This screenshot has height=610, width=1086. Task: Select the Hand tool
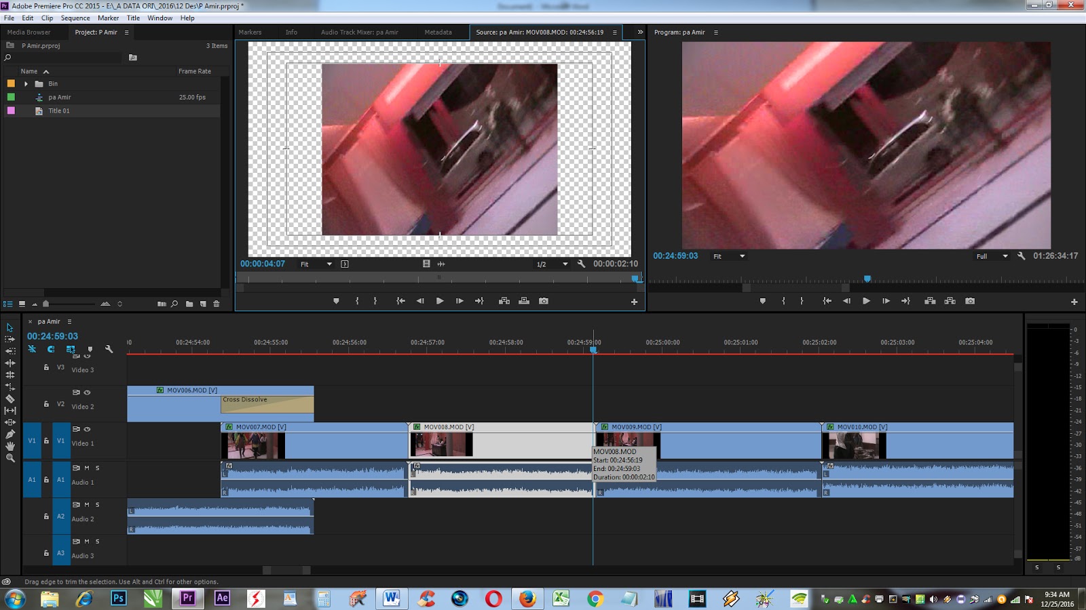[10, 446]
